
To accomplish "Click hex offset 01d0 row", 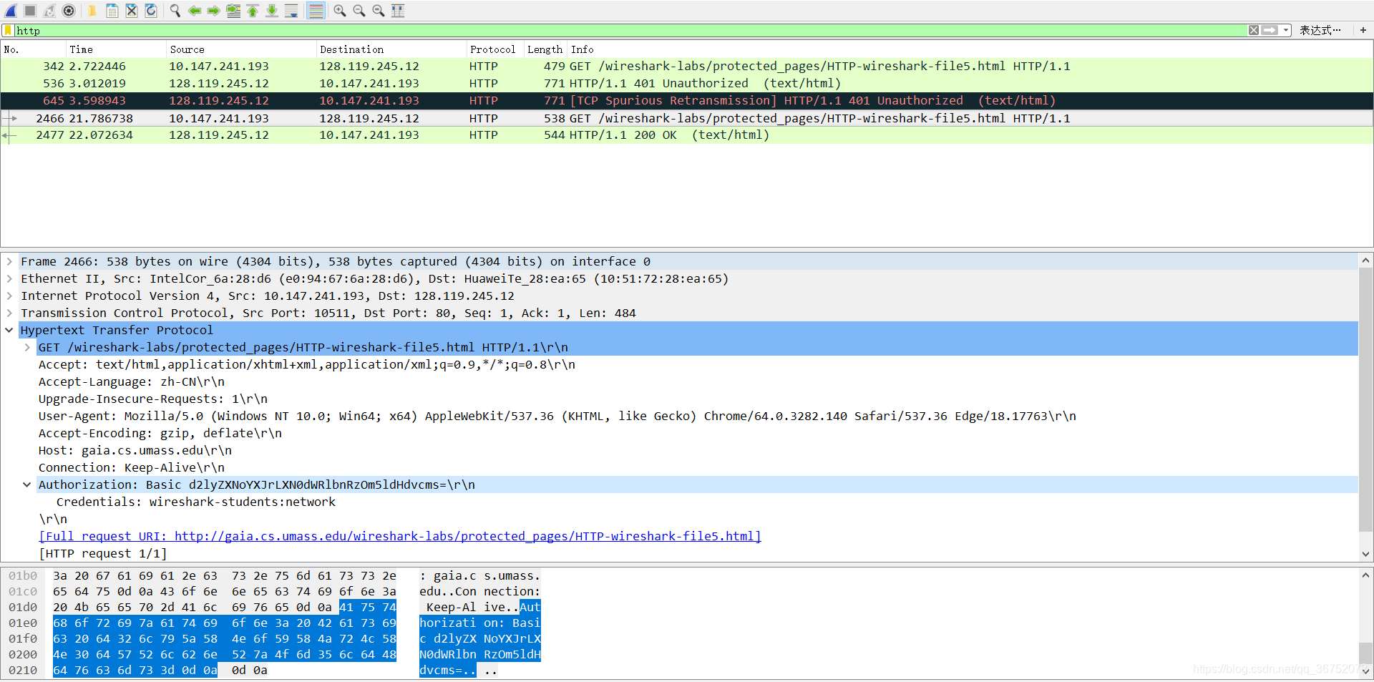I will pos(23,608).
